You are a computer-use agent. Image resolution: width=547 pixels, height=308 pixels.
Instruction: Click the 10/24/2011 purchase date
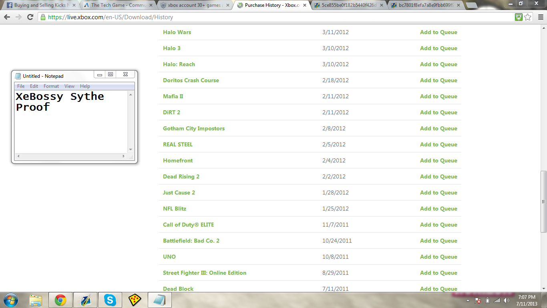[337, 241]
